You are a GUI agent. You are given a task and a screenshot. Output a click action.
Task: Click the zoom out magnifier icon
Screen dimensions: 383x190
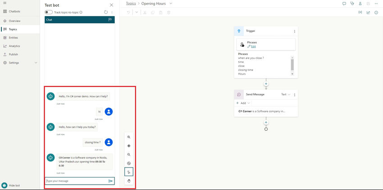(x=129, y=155)
